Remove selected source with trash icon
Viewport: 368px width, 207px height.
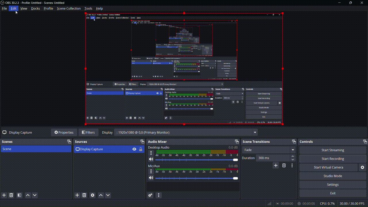click(x=84, y=195)
